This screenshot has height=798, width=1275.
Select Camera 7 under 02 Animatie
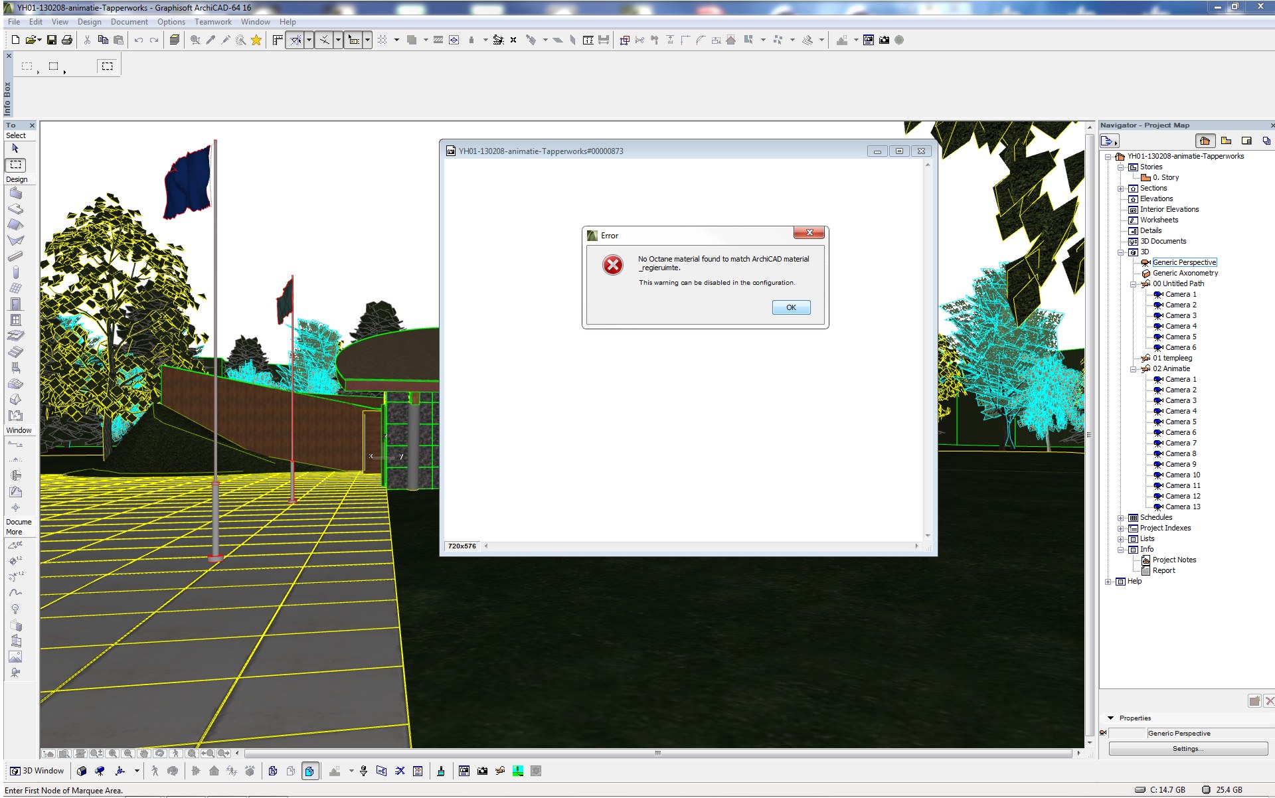click(x=1180, y=443)
